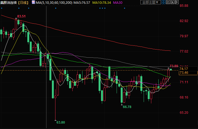Click the jump-to-start axis icon
The height and width of the screenshot is (129, 198).
pyautogui.click(x=168, y=2)
